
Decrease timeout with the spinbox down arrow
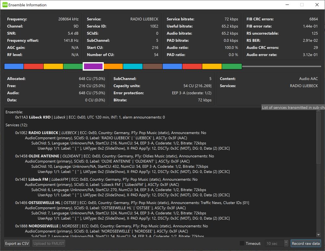[286, 245]
